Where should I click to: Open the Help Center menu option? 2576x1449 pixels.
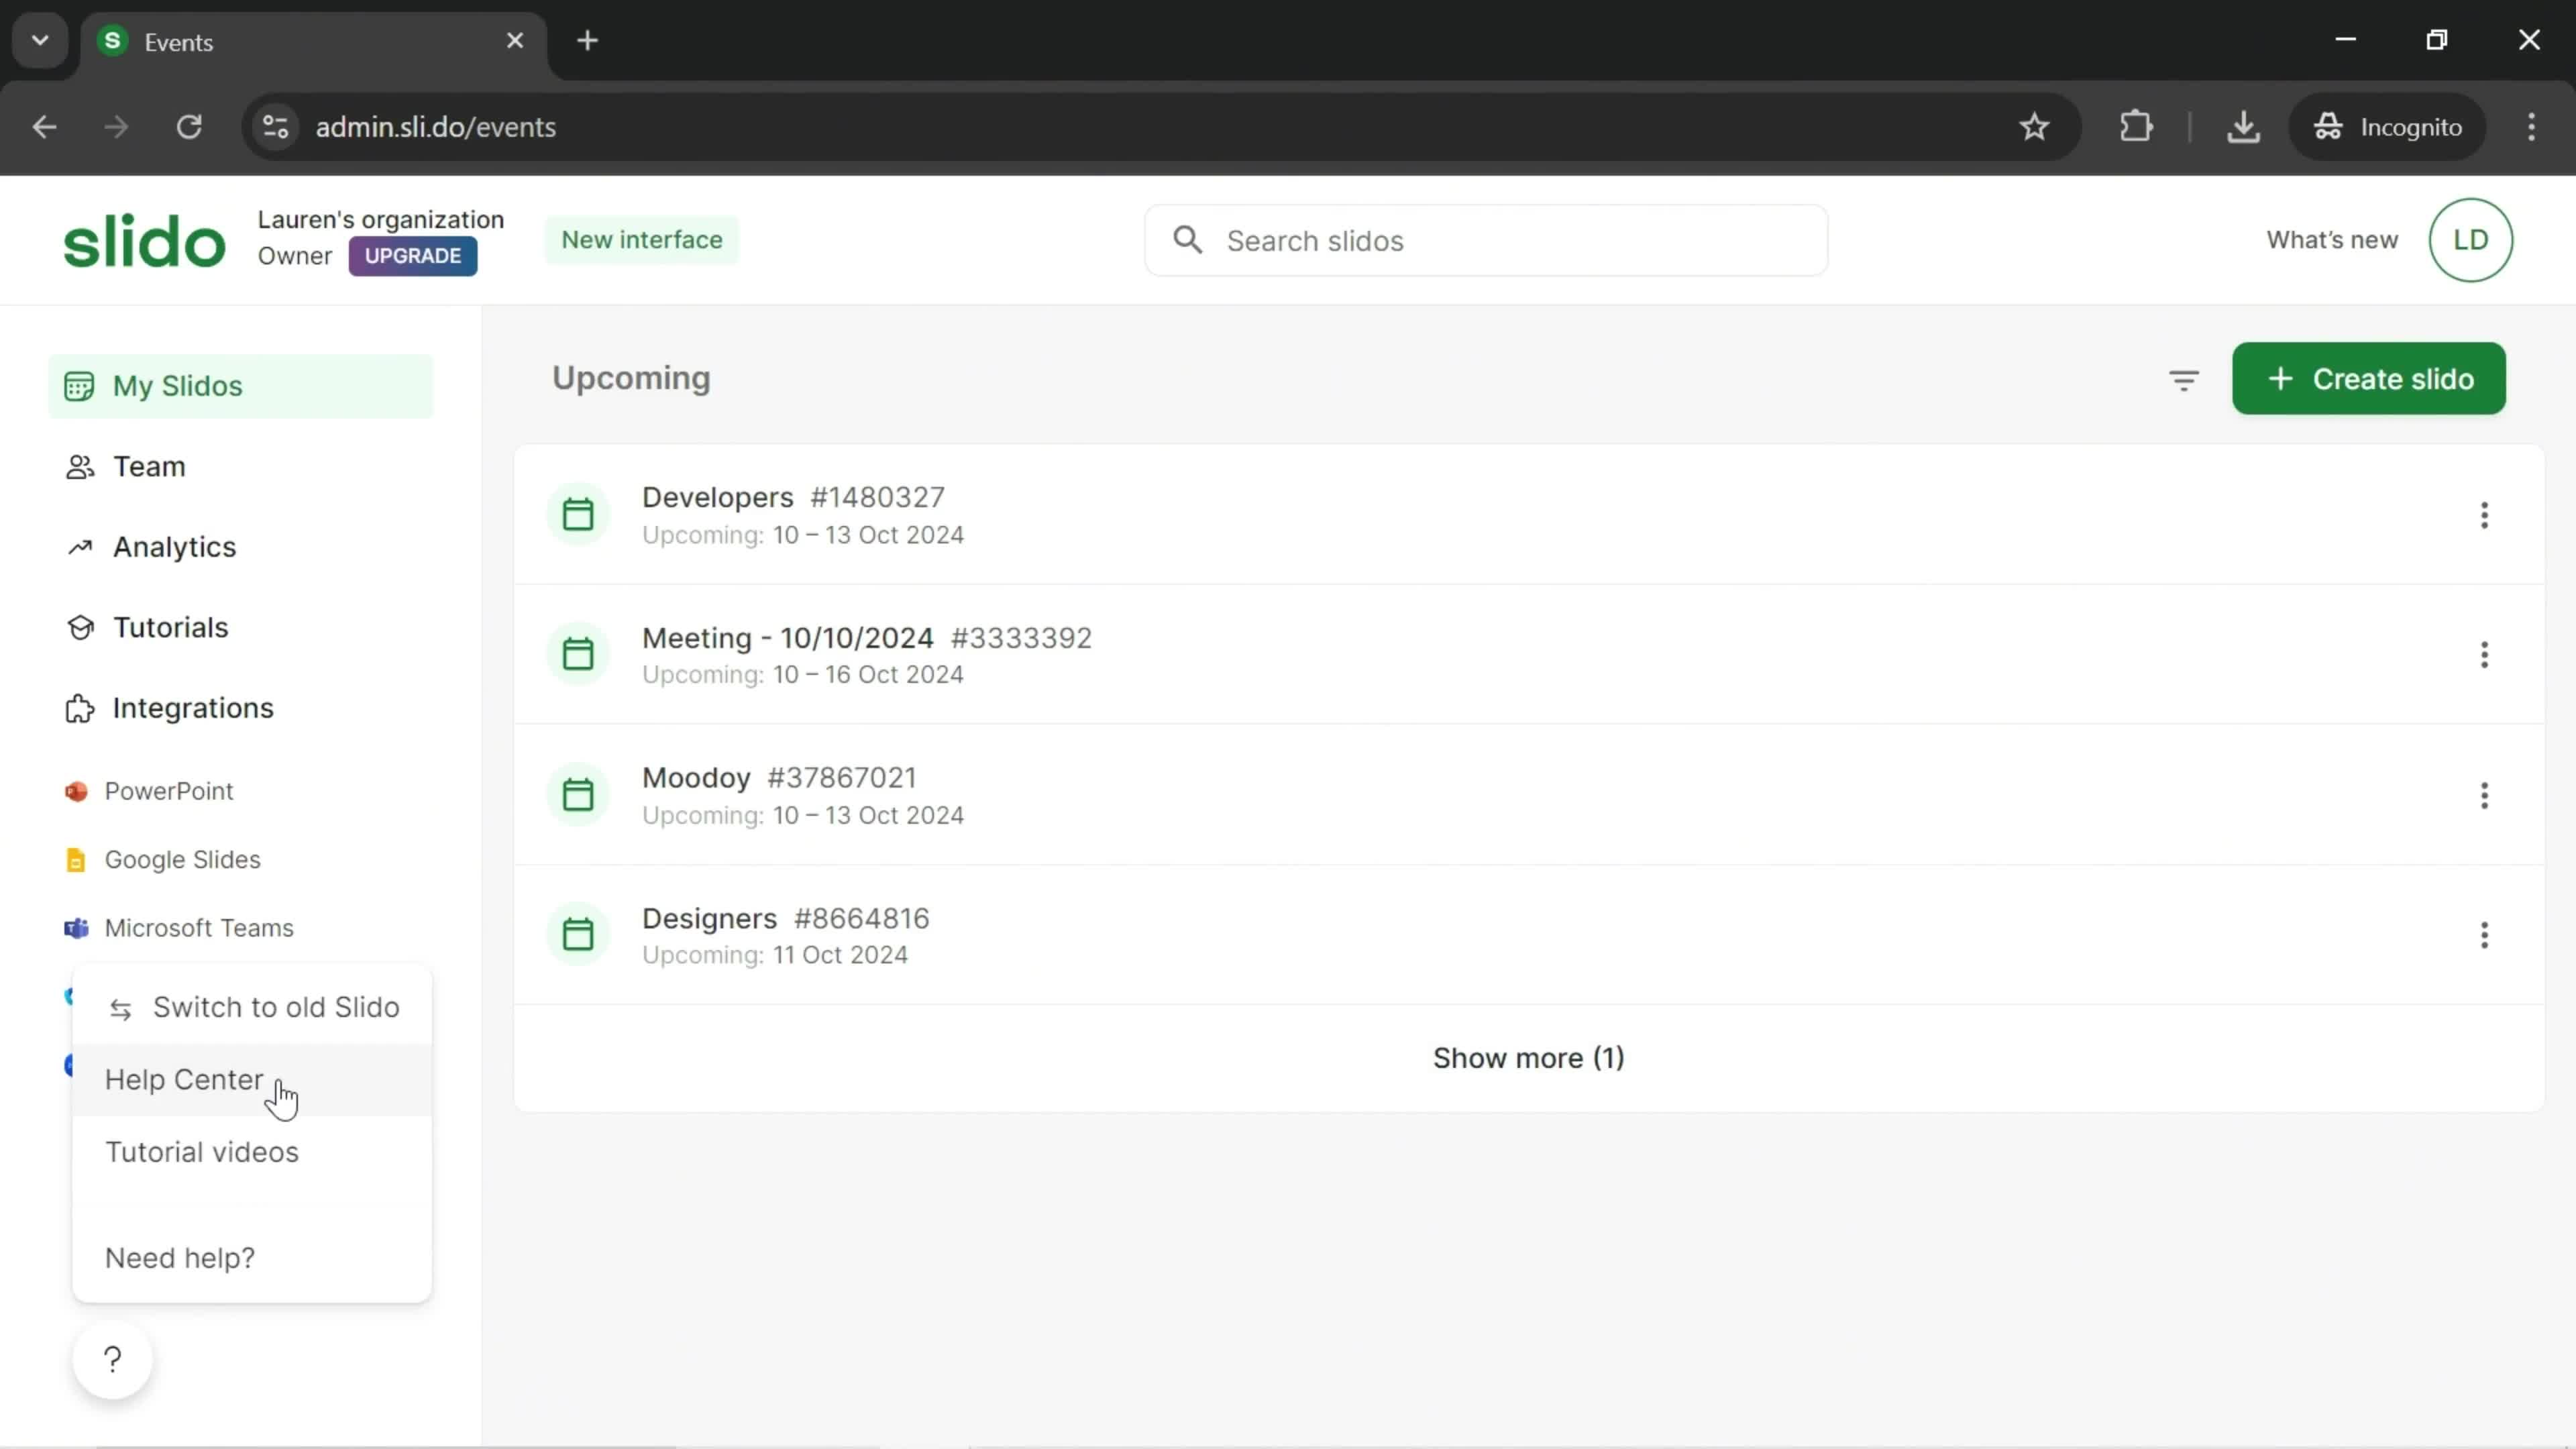click(x=184, y=1079)
